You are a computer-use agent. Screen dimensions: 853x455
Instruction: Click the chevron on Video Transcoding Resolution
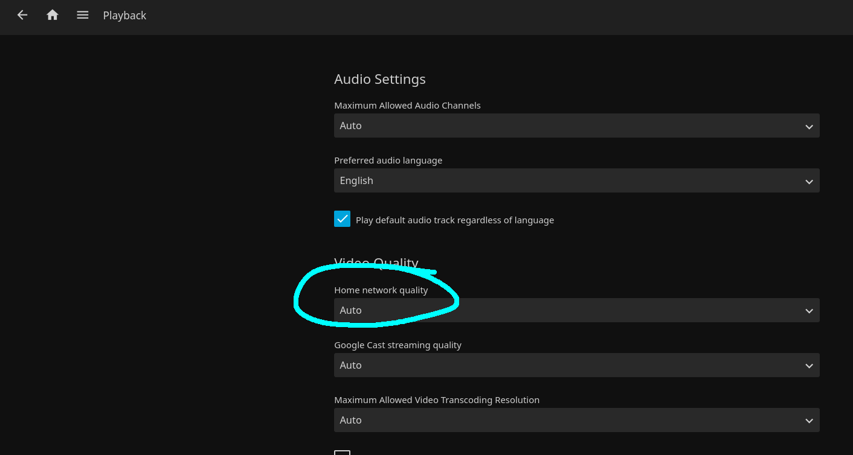coord(809,421)
